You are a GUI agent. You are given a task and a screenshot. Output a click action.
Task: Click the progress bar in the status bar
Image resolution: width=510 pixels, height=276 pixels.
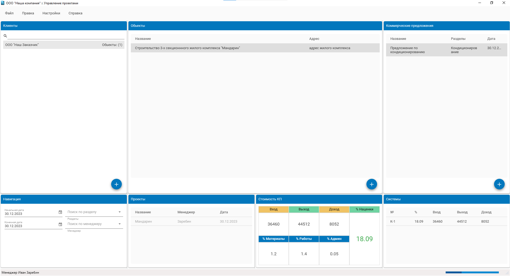(x=472, y=272)
